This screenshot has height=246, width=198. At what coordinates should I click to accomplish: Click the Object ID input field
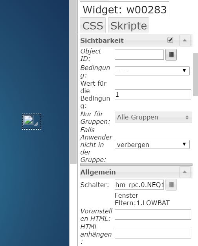[x=139, y=55]
